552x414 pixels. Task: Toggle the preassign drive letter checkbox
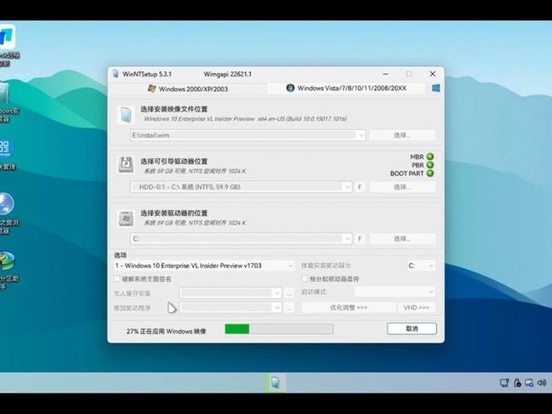pos(304,279)
